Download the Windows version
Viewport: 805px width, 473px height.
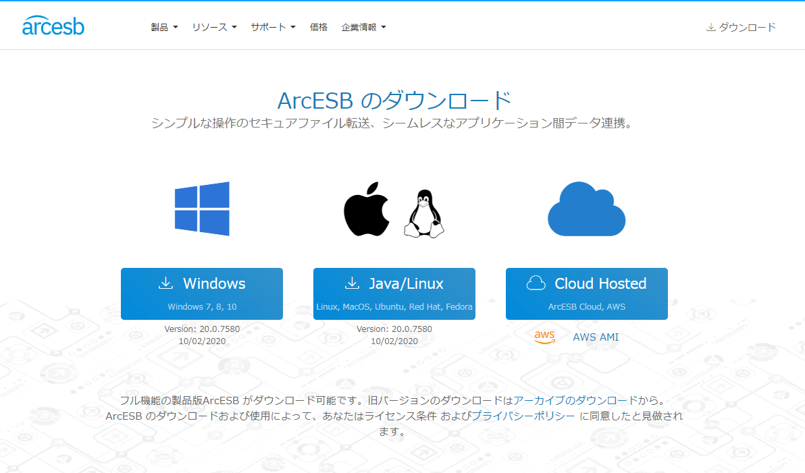[x=202, y=294]
